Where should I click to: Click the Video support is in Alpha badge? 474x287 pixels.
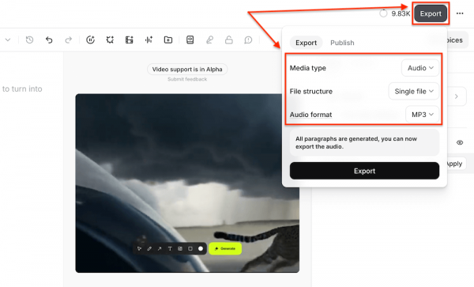tap(187, 70)
